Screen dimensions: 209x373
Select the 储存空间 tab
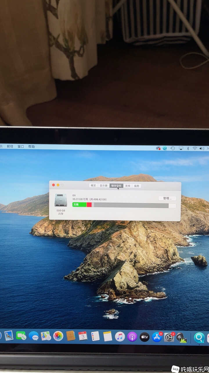116,186
